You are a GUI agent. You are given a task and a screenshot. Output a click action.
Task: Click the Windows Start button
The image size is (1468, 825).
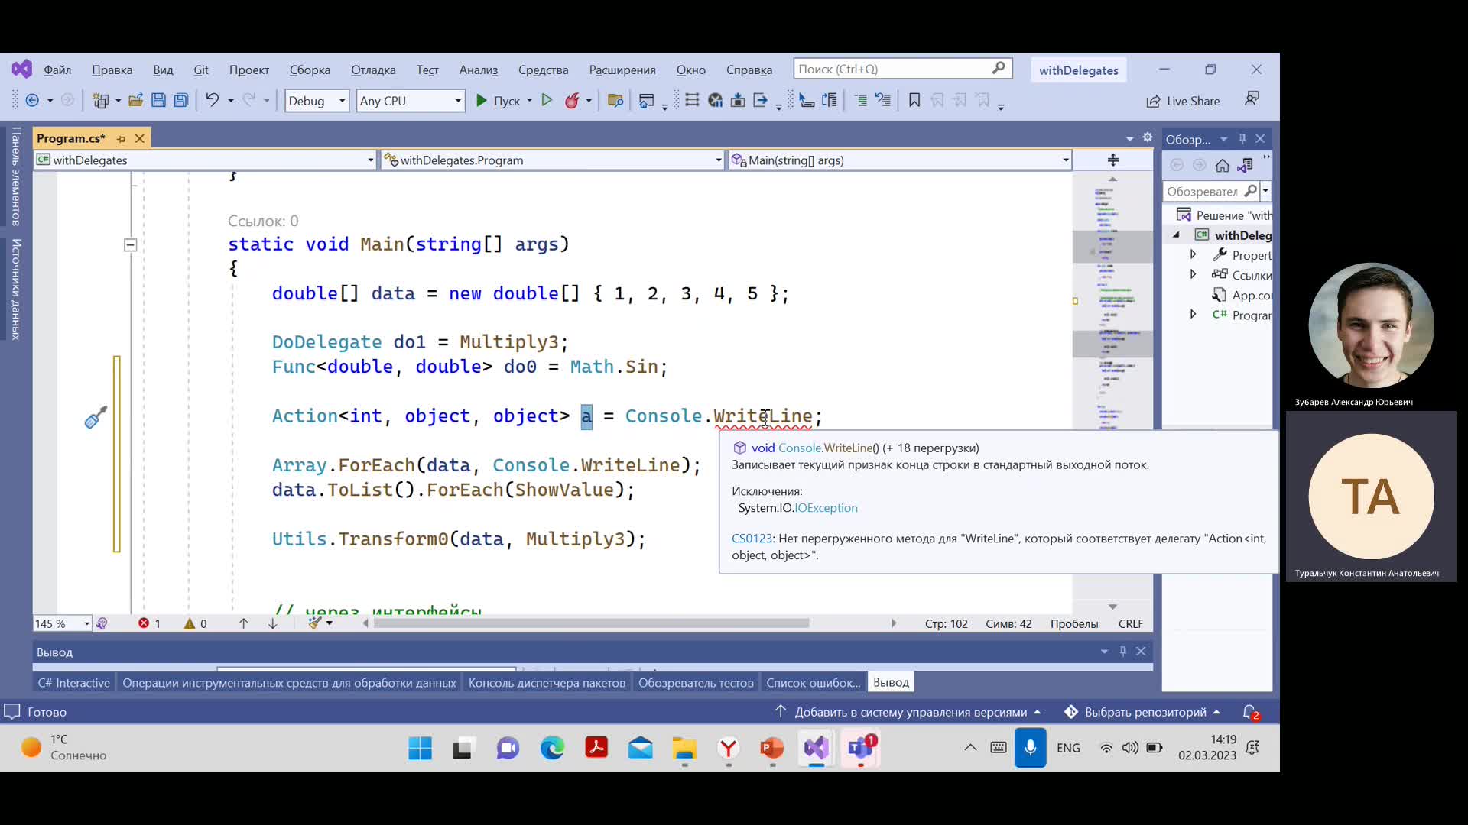420,748
